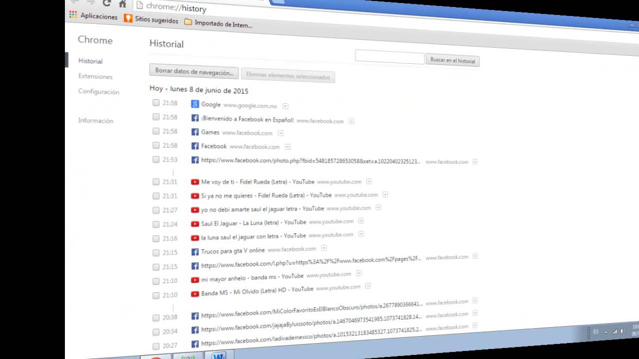Click the Google favicon entry at 21:58
The width and height of the screenshot is (639, 359).
[x=195, y=104]
